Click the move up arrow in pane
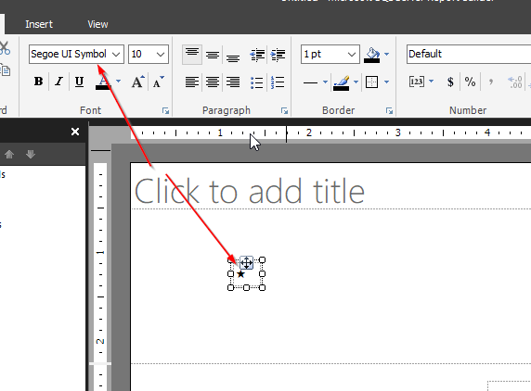Image resolution: width=531 pixels, height=391 pixels. 9,155
